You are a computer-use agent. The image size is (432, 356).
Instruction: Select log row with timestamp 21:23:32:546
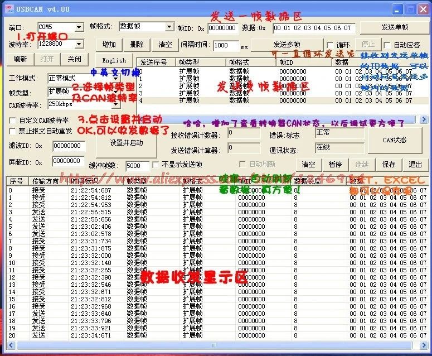point(217,285)
